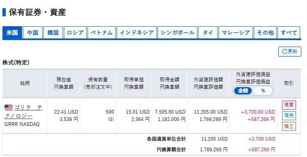Open the タイ tab
Viewport: 307px width, 157px height.
[208, 33]
